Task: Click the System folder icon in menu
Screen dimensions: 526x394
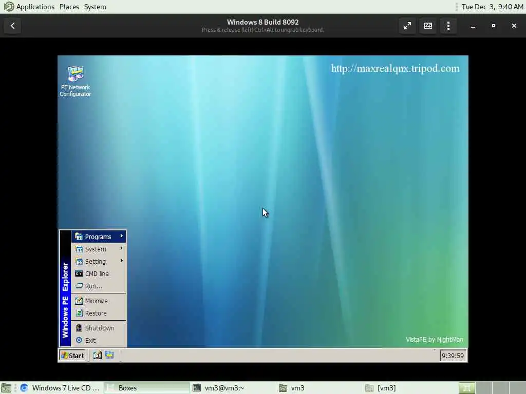Action: tap(79, 249)
